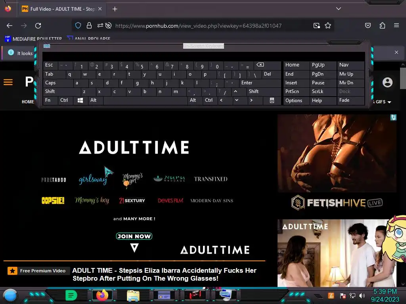This screenshot has width=406, height=304.
Task: Click the left arrow key on on-screen keyboard
Action: (x=225, y=100)
